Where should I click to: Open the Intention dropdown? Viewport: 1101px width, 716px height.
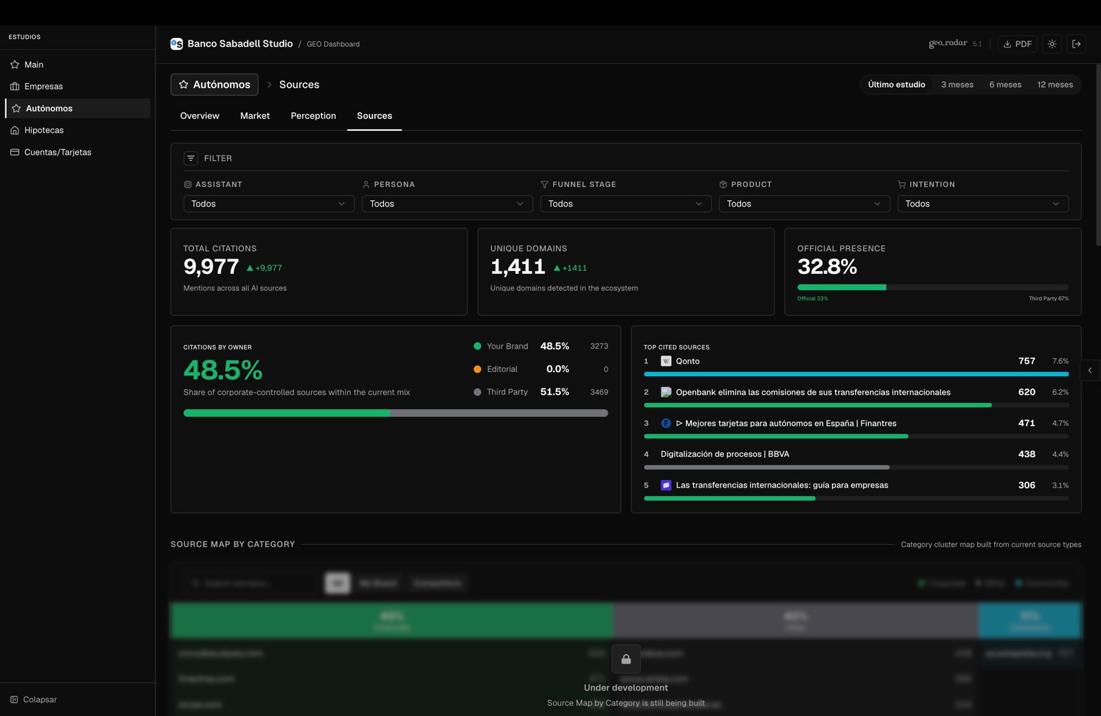pos(982,204)
